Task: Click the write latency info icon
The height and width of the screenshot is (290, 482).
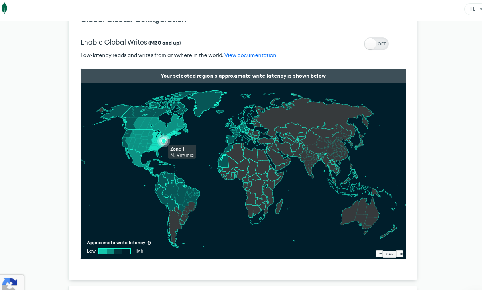Action: pyautogui.click(x=149, y=243)
